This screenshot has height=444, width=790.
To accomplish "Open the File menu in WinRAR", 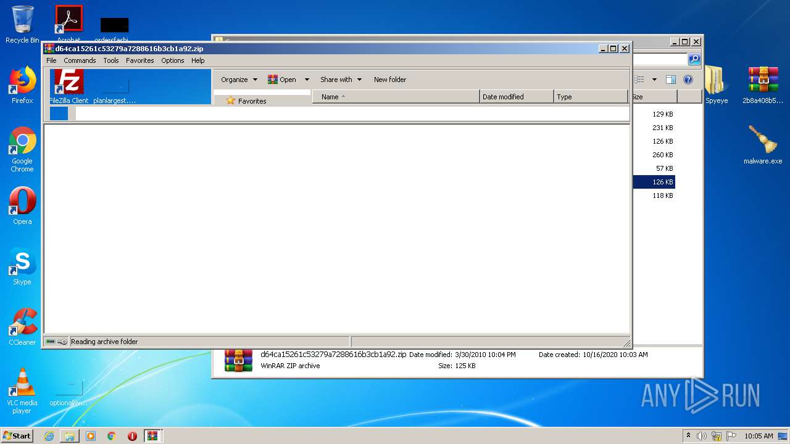I will 51,60.
